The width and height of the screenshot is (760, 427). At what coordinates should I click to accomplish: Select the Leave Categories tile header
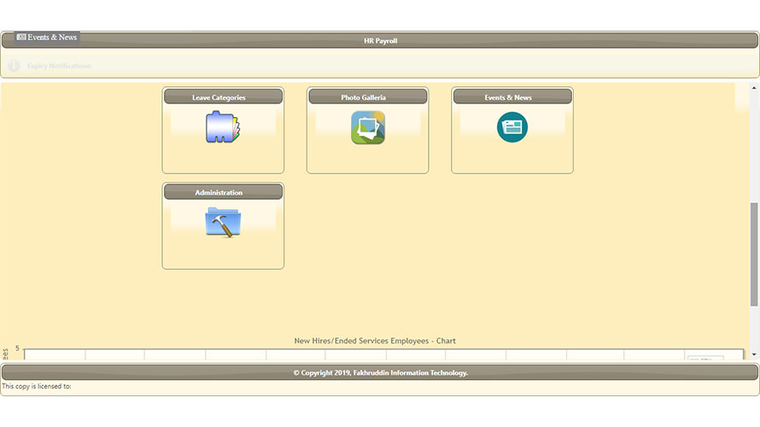(223, 97)
